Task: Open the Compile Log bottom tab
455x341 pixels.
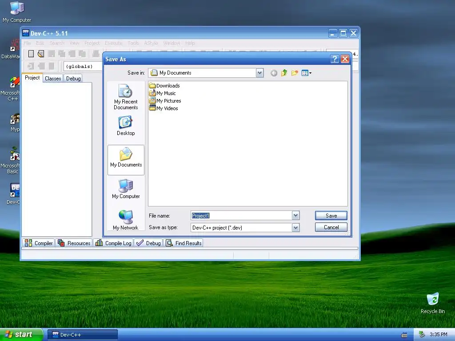Action: 113,243
